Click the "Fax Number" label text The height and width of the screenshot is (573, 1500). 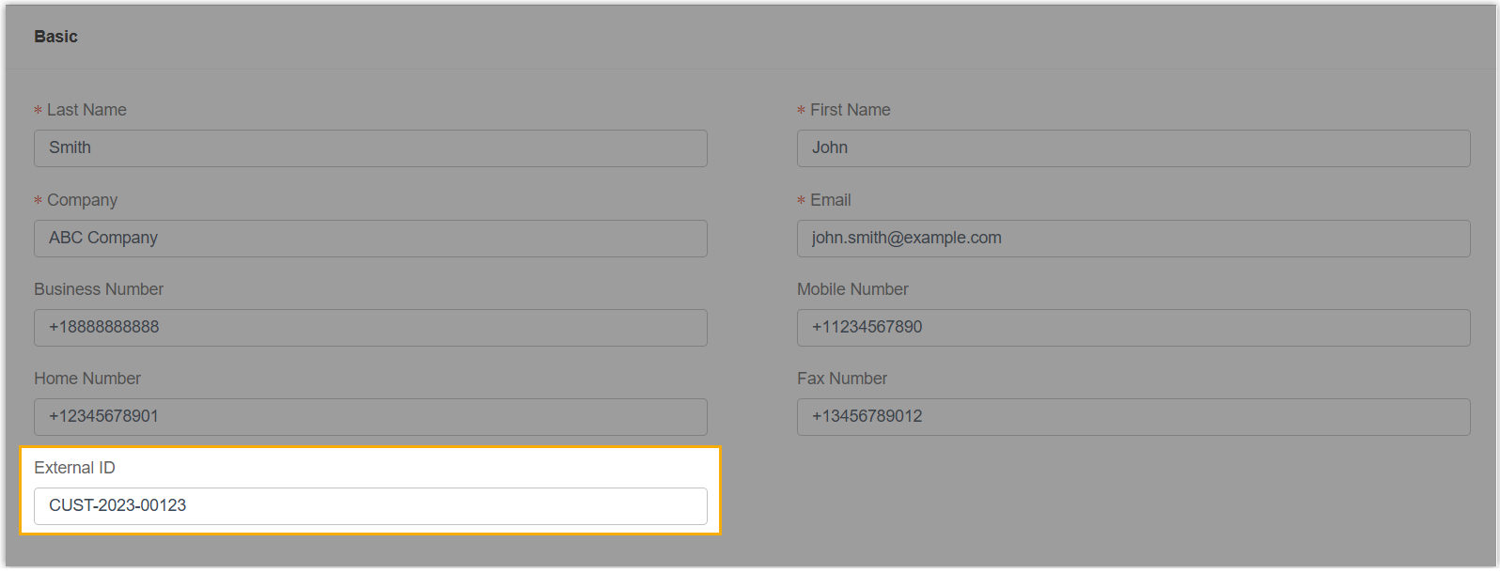tap(842, 379)
